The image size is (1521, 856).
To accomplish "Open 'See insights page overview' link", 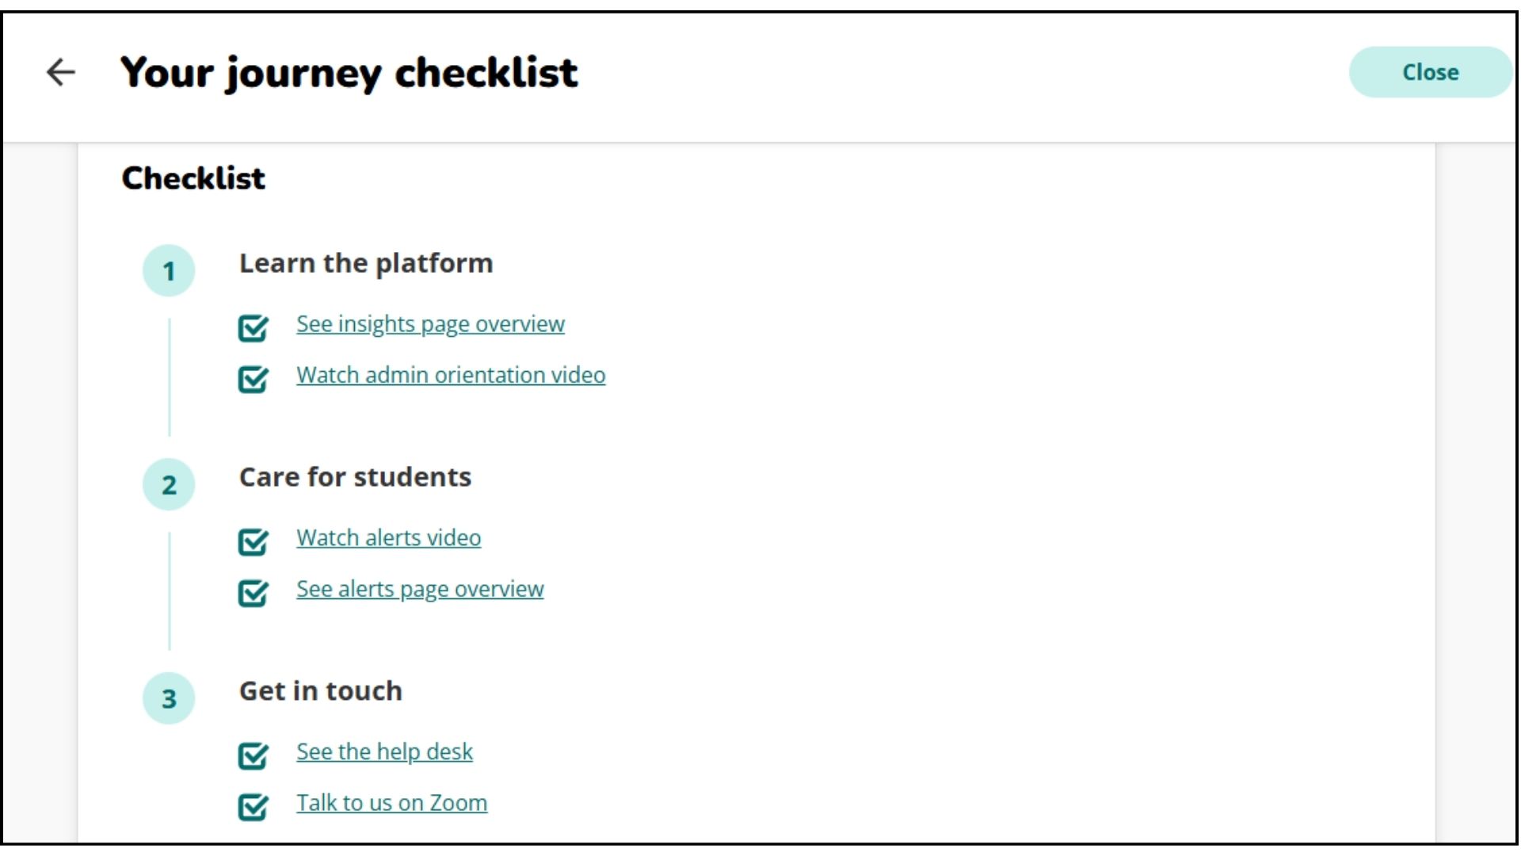I will 430,323.
